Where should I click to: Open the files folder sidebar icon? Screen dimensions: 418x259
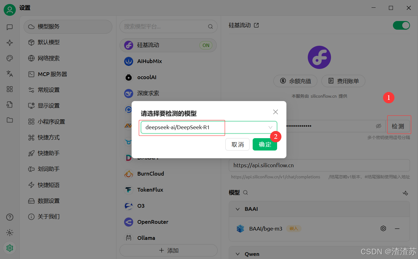[10, 120]
